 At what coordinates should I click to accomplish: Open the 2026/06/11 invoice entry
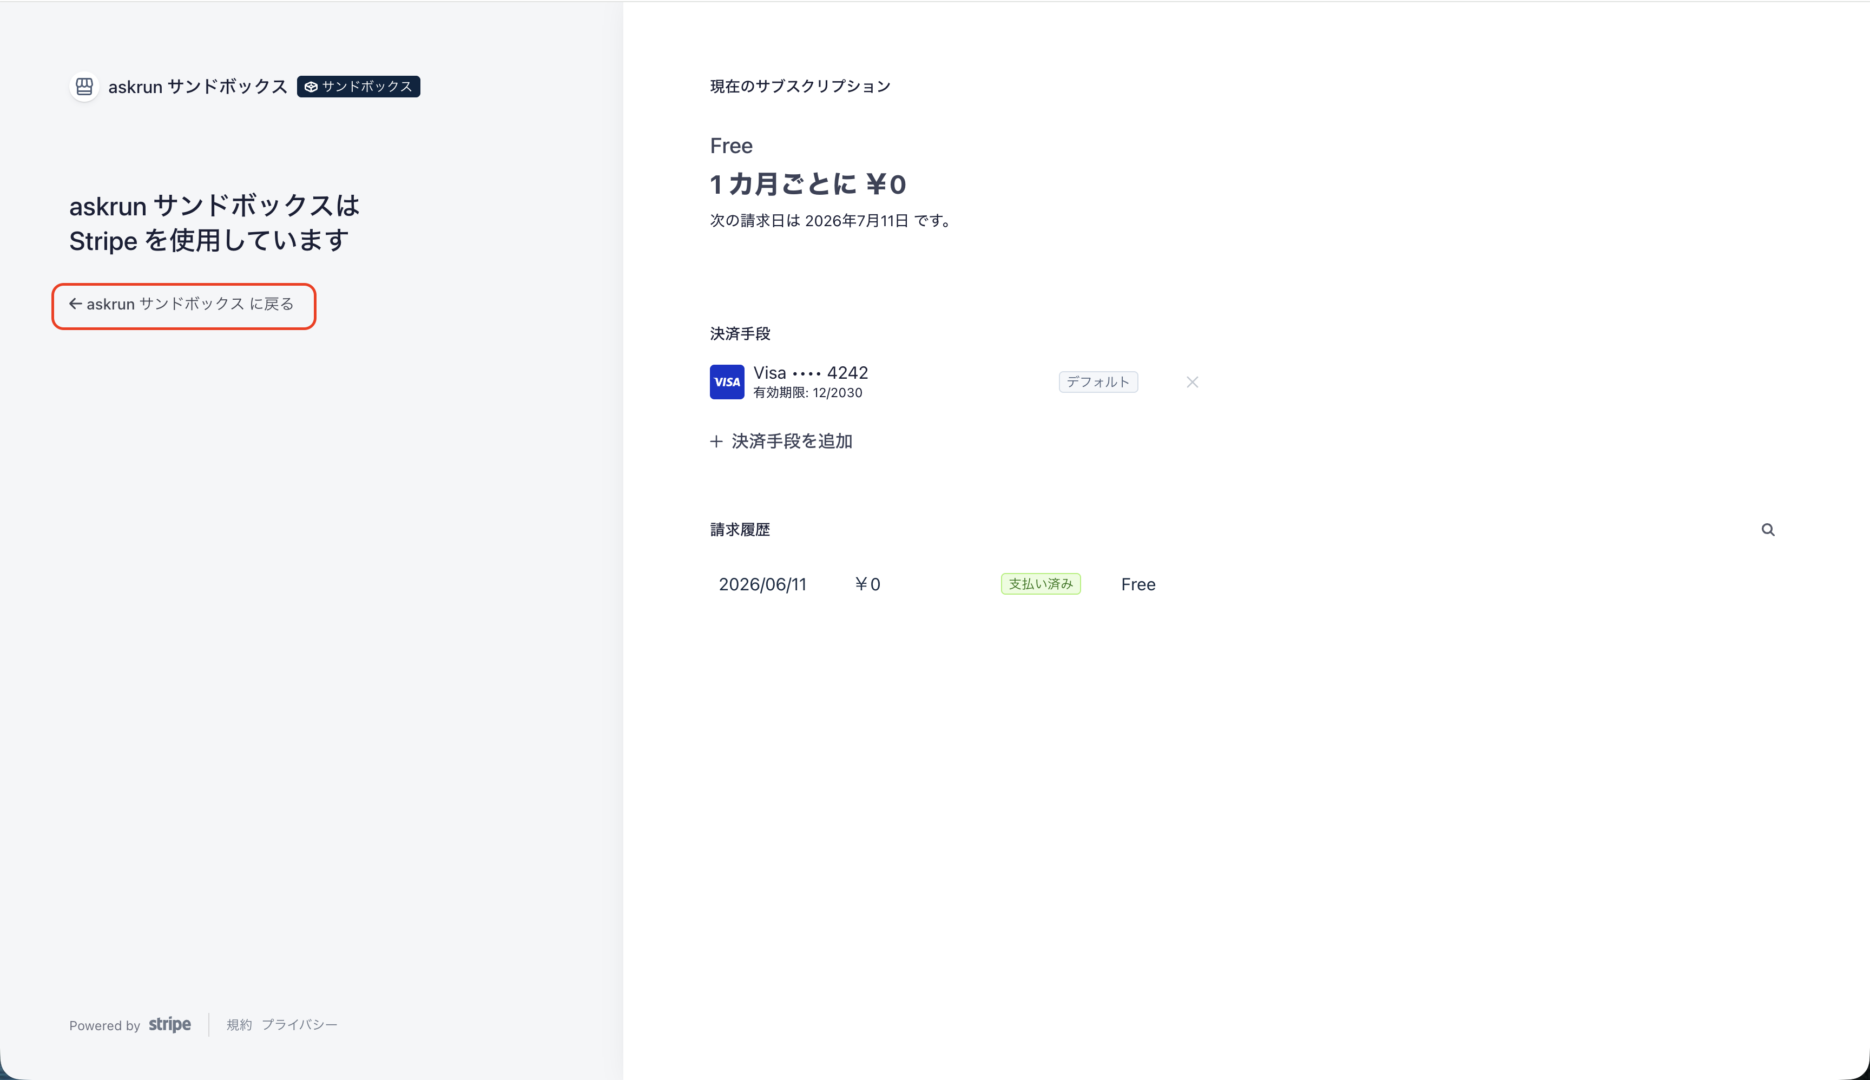[x=762, y=584]
